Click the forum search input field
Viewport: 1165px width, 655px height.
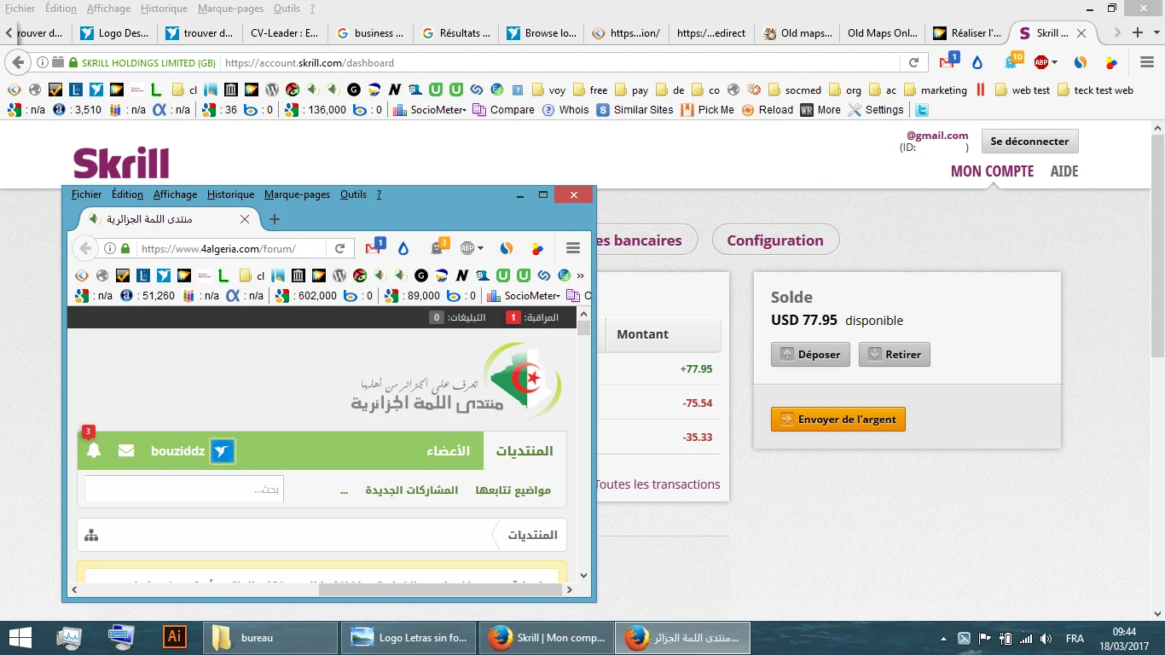183,490
